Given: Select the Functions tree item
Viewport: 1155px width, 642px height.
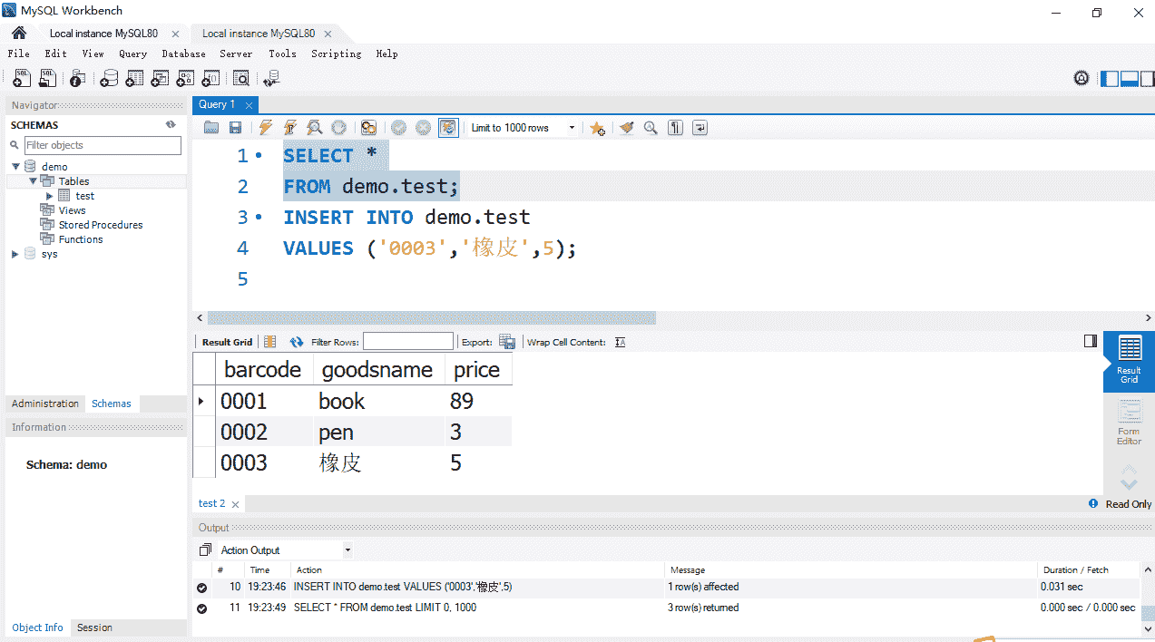Looking at the screenshot, I should (81, 239).
